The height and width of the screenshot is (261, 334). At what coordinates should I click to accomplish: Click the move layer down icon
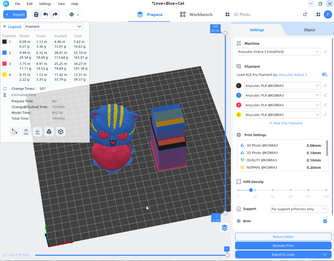pos(37,132)
